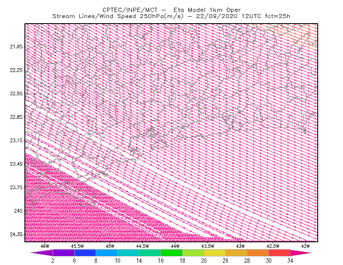The width and height of the screenshot is (343, 265).
Task: Click the dark blue legend segment
Action: (x=85, y=253)
